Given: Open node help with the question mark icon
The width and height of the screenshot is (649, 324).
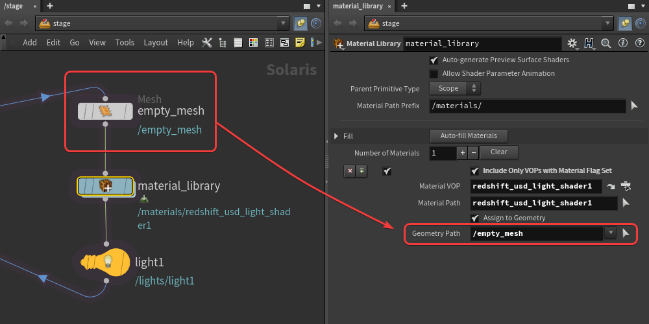Looking at the screenshot, I should (639, 43).
